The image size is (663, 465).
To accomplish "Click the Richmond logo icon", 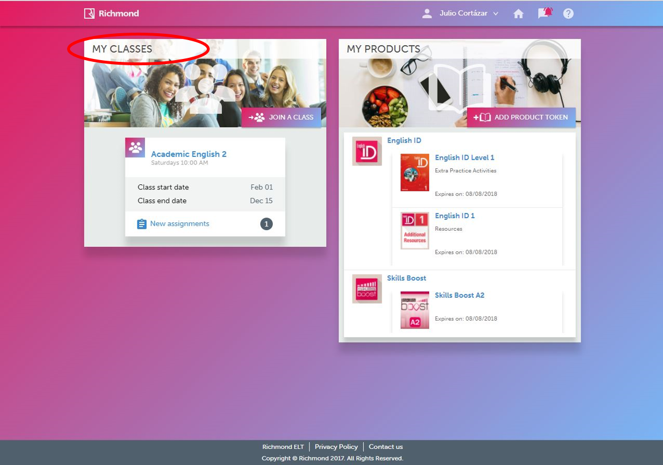I will click(x=89, y=13).
